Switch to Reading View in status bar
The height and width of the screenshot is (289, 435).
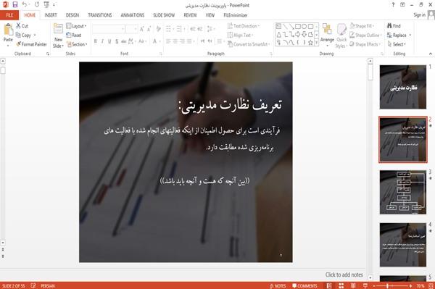(353, 285)
